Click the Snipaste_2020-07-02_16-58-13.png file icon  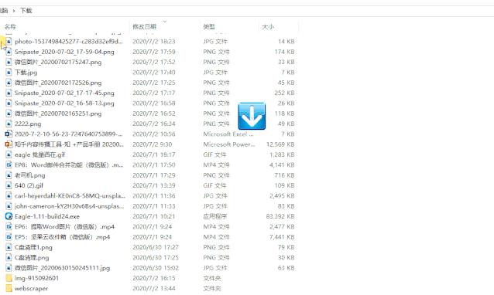(9, 103)
